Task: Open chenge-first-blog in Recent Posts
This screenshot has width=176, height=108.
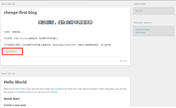Action: [142, 30]
